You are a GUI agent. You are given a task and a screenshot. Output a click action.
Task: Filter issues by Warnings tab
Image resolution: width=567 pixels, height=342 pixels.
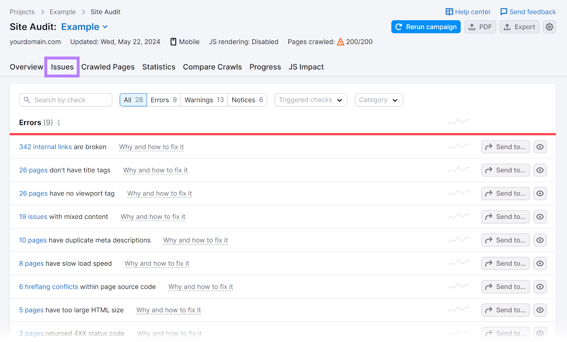[x=204, y=100]
